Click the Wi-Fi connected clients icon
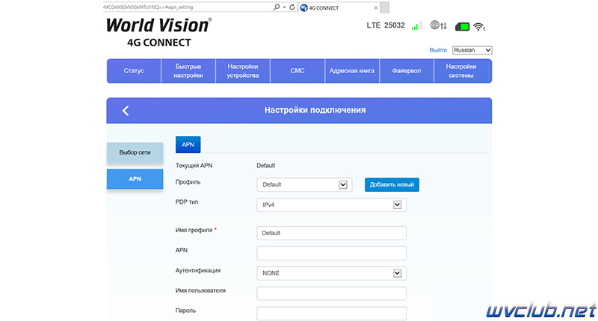 pos(479,27)
